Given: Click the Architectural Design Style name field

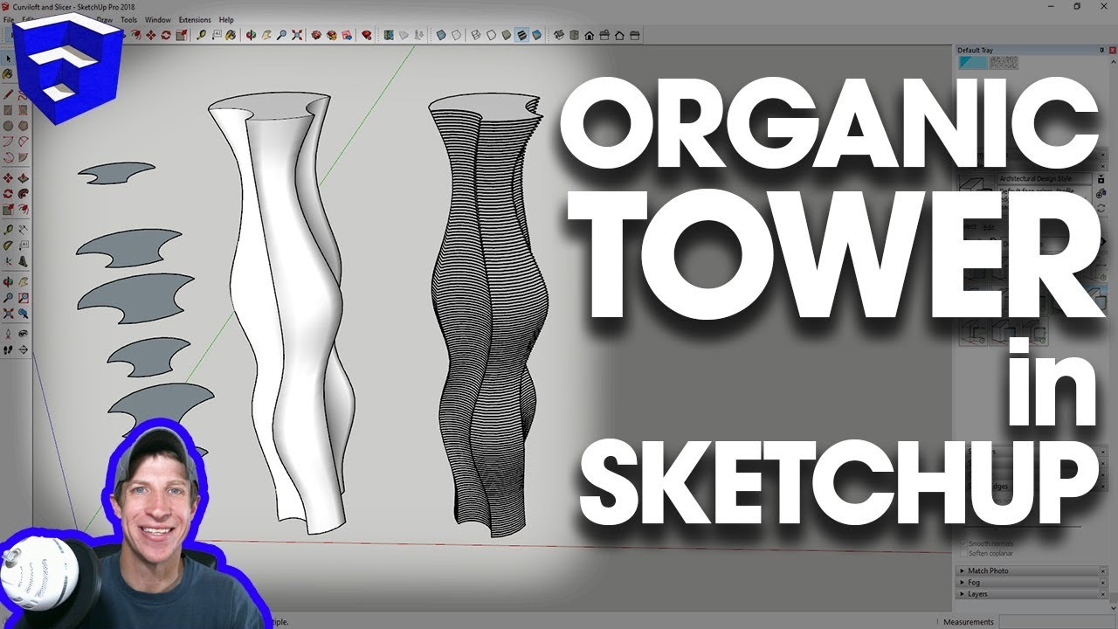Looking at the screenshot, I should point(1044,178).
